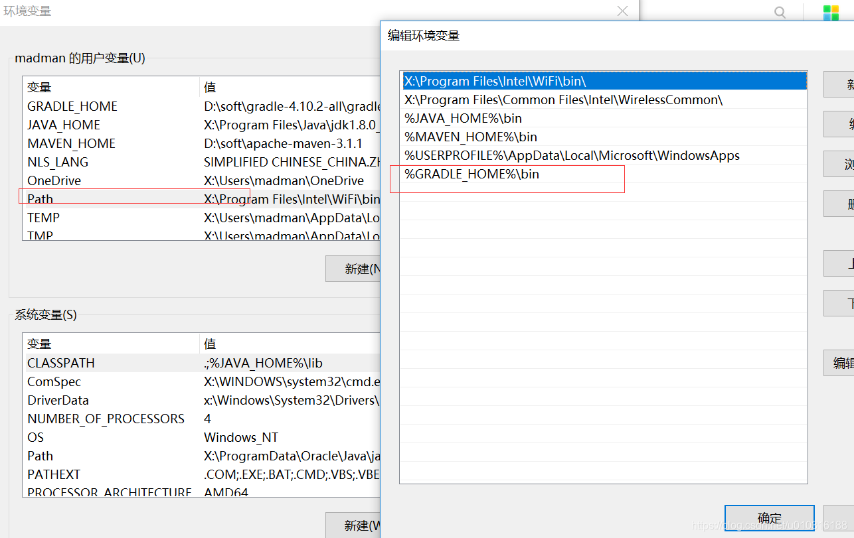Close the 环境变量 window with the X
This screenshot has width=854, height=538.
click(x=622, y=11)
